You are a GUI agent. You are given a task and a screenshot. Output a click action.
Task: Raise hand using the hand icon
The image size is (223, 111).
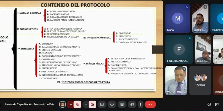132,104
